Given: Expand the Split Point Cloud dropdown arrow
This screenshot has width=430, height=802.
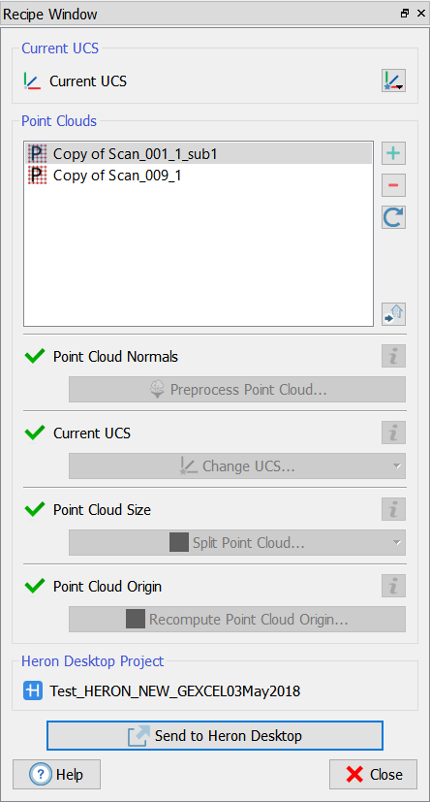Looking at the screenshot, I should [x=397, y=543].
